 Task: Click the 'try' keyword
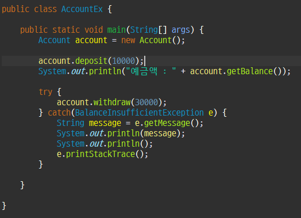tap(45, 92)
